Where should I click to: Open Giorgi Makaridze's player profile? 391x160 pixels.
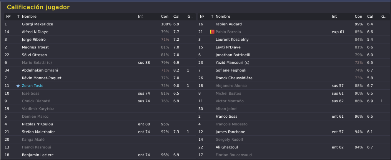tap(37, 24)
